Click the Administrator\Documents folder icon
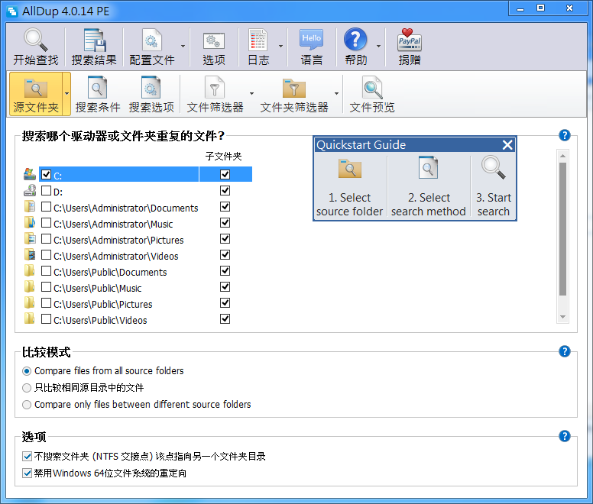 pos(30,207)
